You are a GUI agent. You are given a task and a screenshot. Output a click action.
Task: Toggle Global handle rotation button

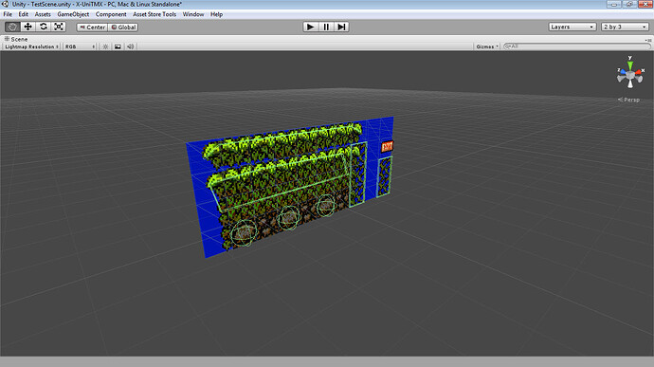[123, 28]
